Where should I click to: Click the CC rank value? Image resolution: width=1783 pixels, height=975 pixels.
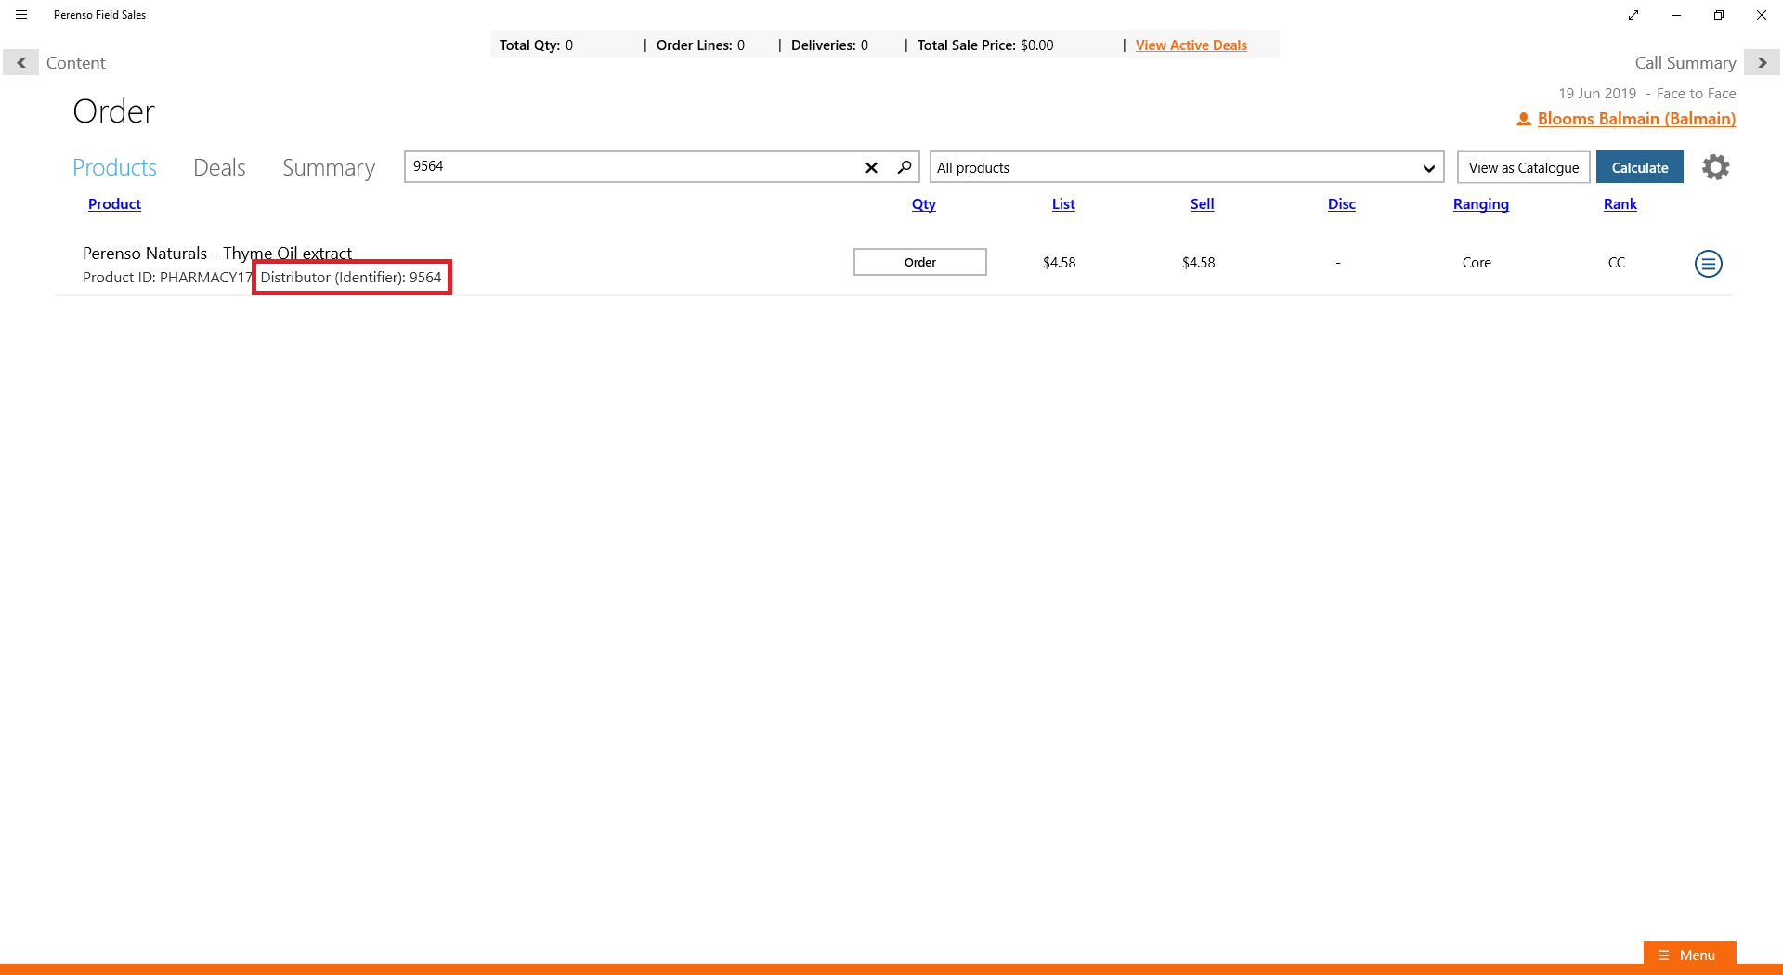pyautogui.click(x=1616, y=263)
